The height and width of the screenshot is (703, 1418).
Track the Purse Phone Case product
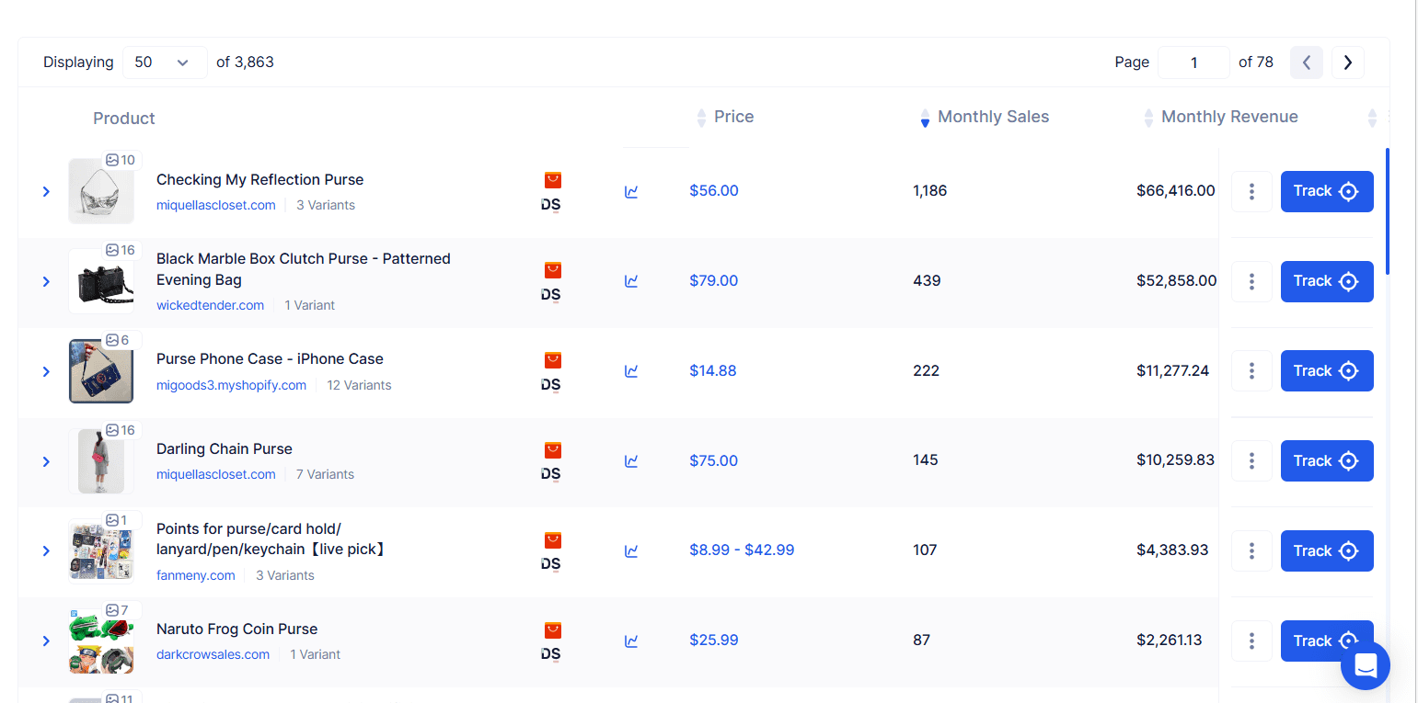pyautogui.click(x=1327, y=370)
